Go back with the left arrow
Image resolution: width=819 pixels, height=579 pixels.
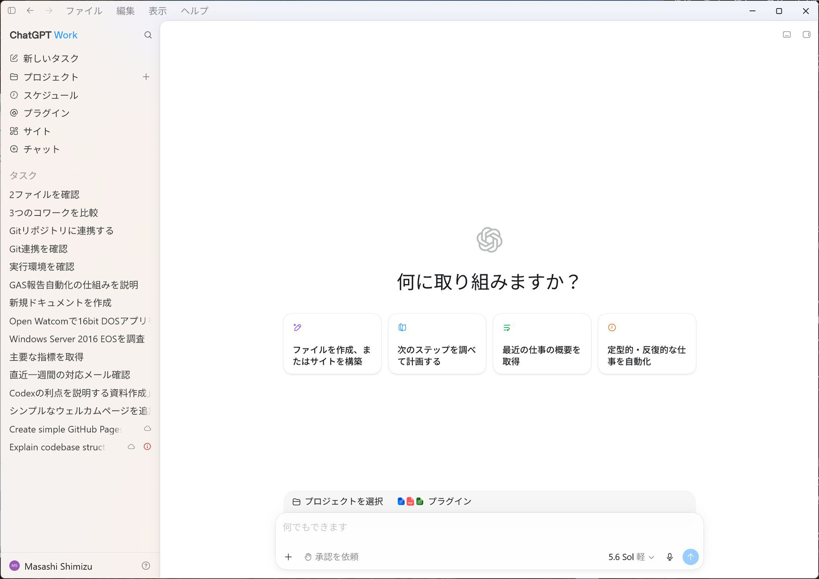click(30, 11)
